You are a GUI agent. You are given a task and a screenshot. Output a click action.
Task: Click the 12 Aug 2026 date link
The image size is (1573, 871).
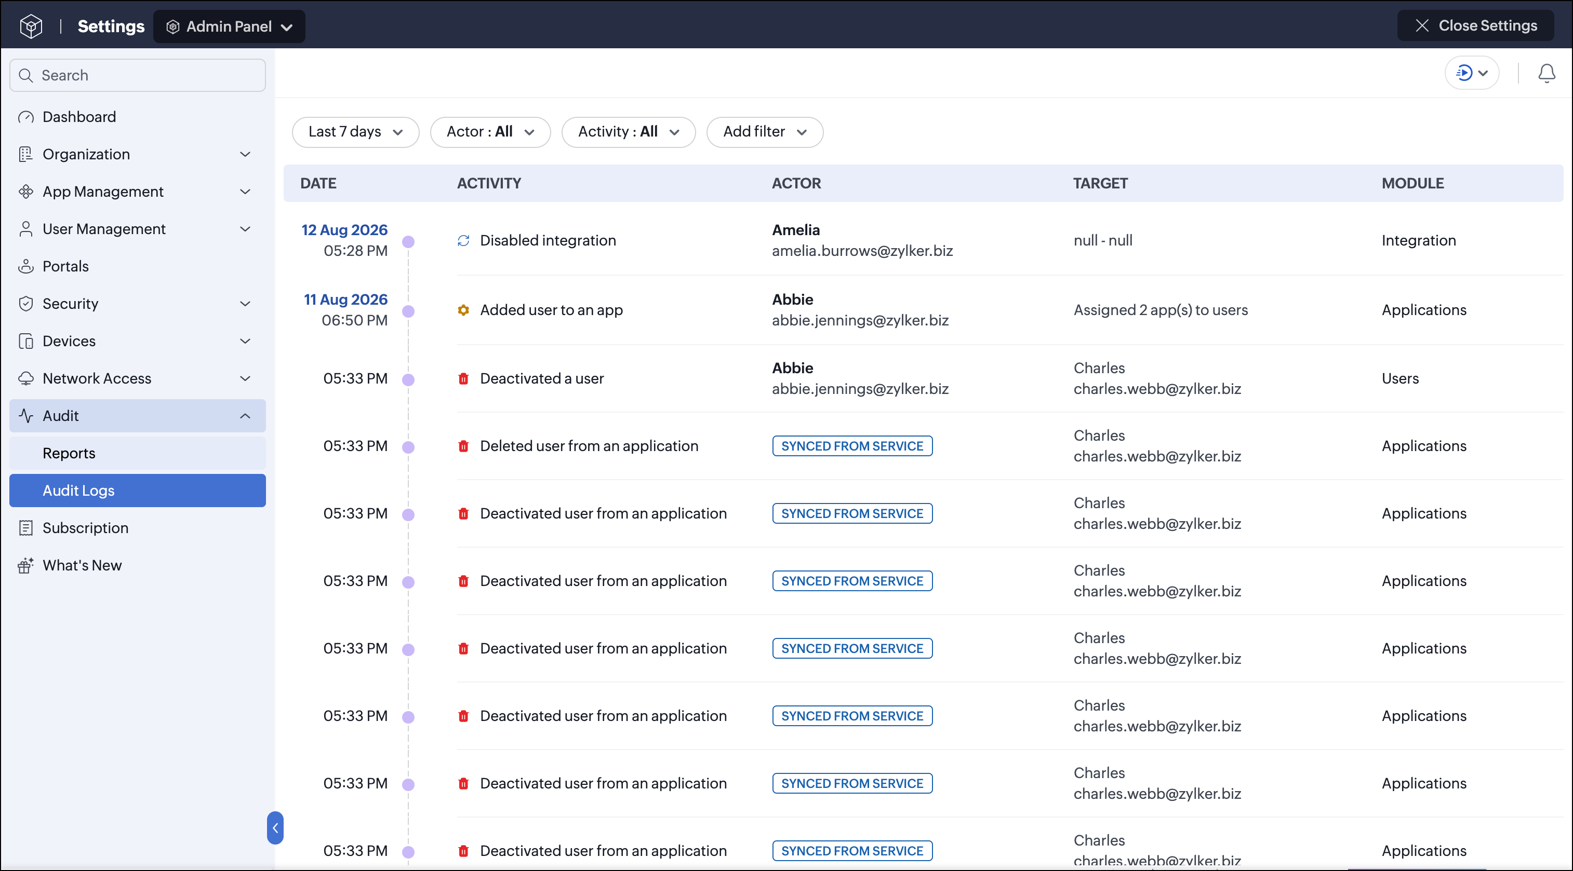click(344, 230)
